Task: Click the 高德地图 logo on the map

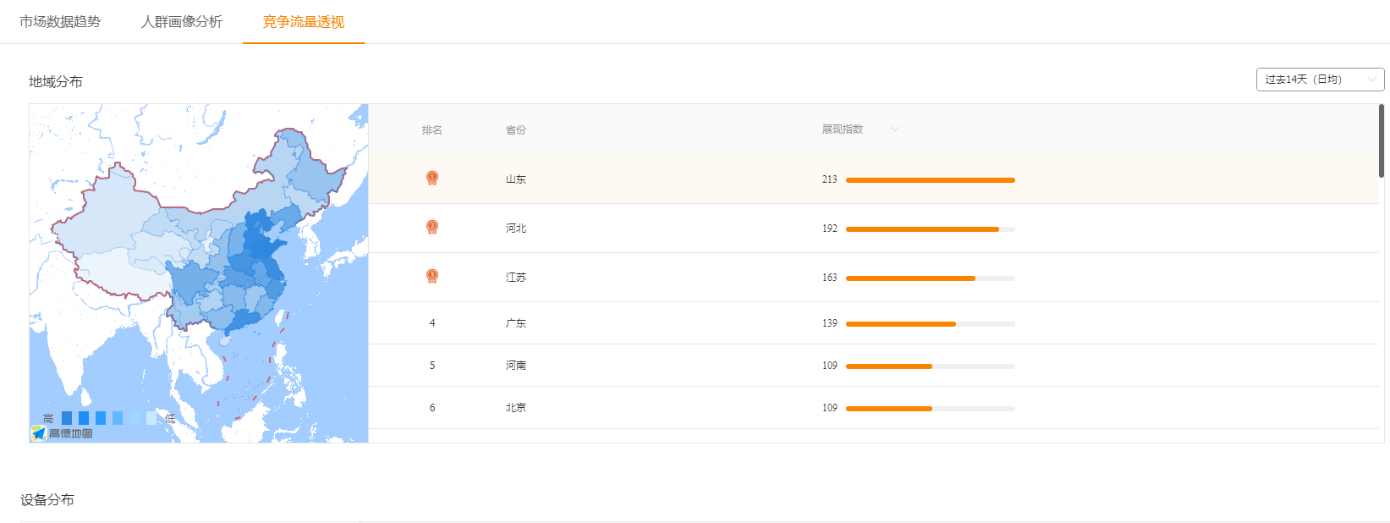Action: tap(62, 433)
